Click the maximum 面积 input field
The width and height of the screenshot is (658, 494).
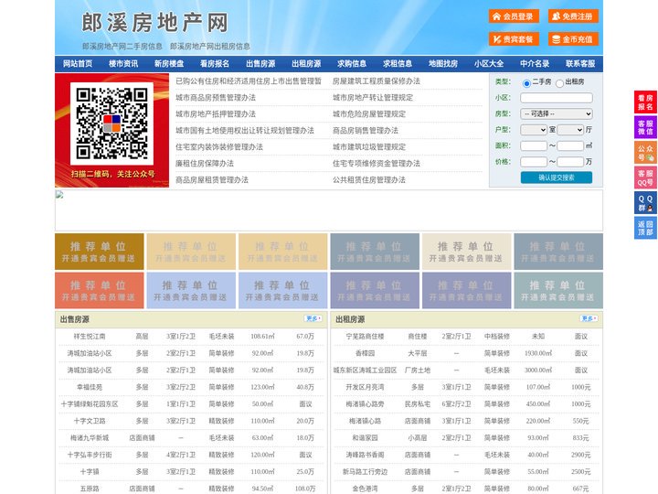pyautogui.click(x=570, y=145)
